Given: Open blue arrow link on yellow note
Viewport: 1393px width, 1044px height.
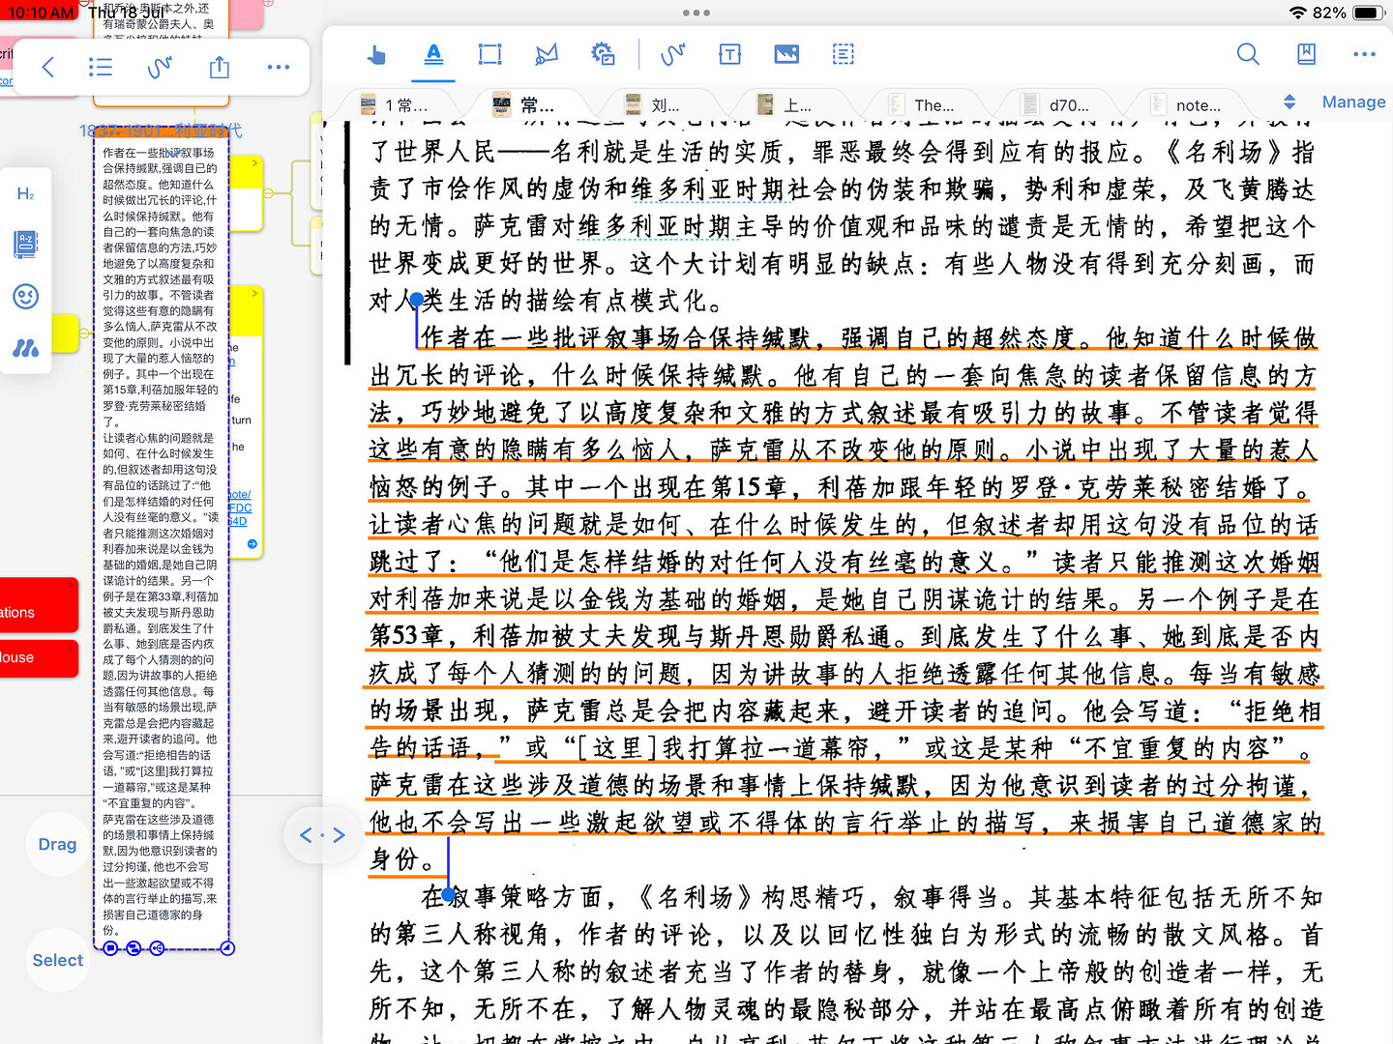Looking at the screenshot, I should (x=252, y=544).
